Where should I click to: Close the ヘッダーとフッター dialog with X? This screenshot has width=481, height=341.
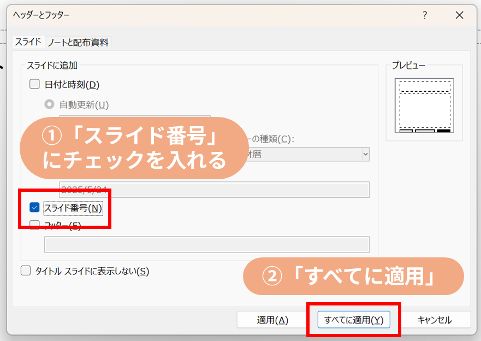pos(460,15)
